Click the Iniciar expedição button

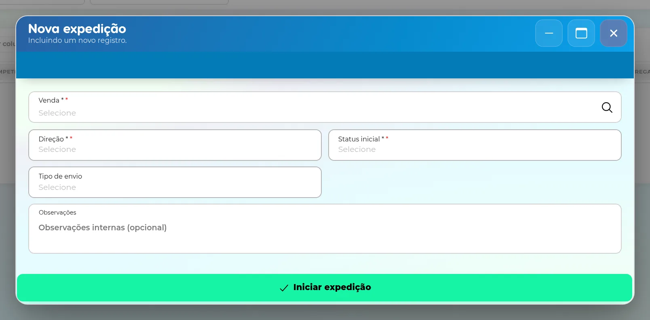click(x=325, y=287)
